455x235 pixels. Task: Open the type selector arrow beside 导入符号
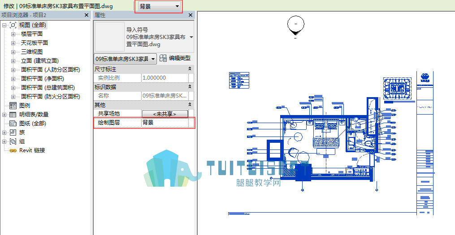(x=191, y=37)
